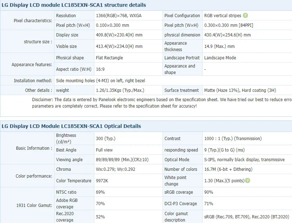The image size is (292, 223).
Task: Click the "Appearance features:" group label
Action: pyautogui.click(x=32, y=65)
